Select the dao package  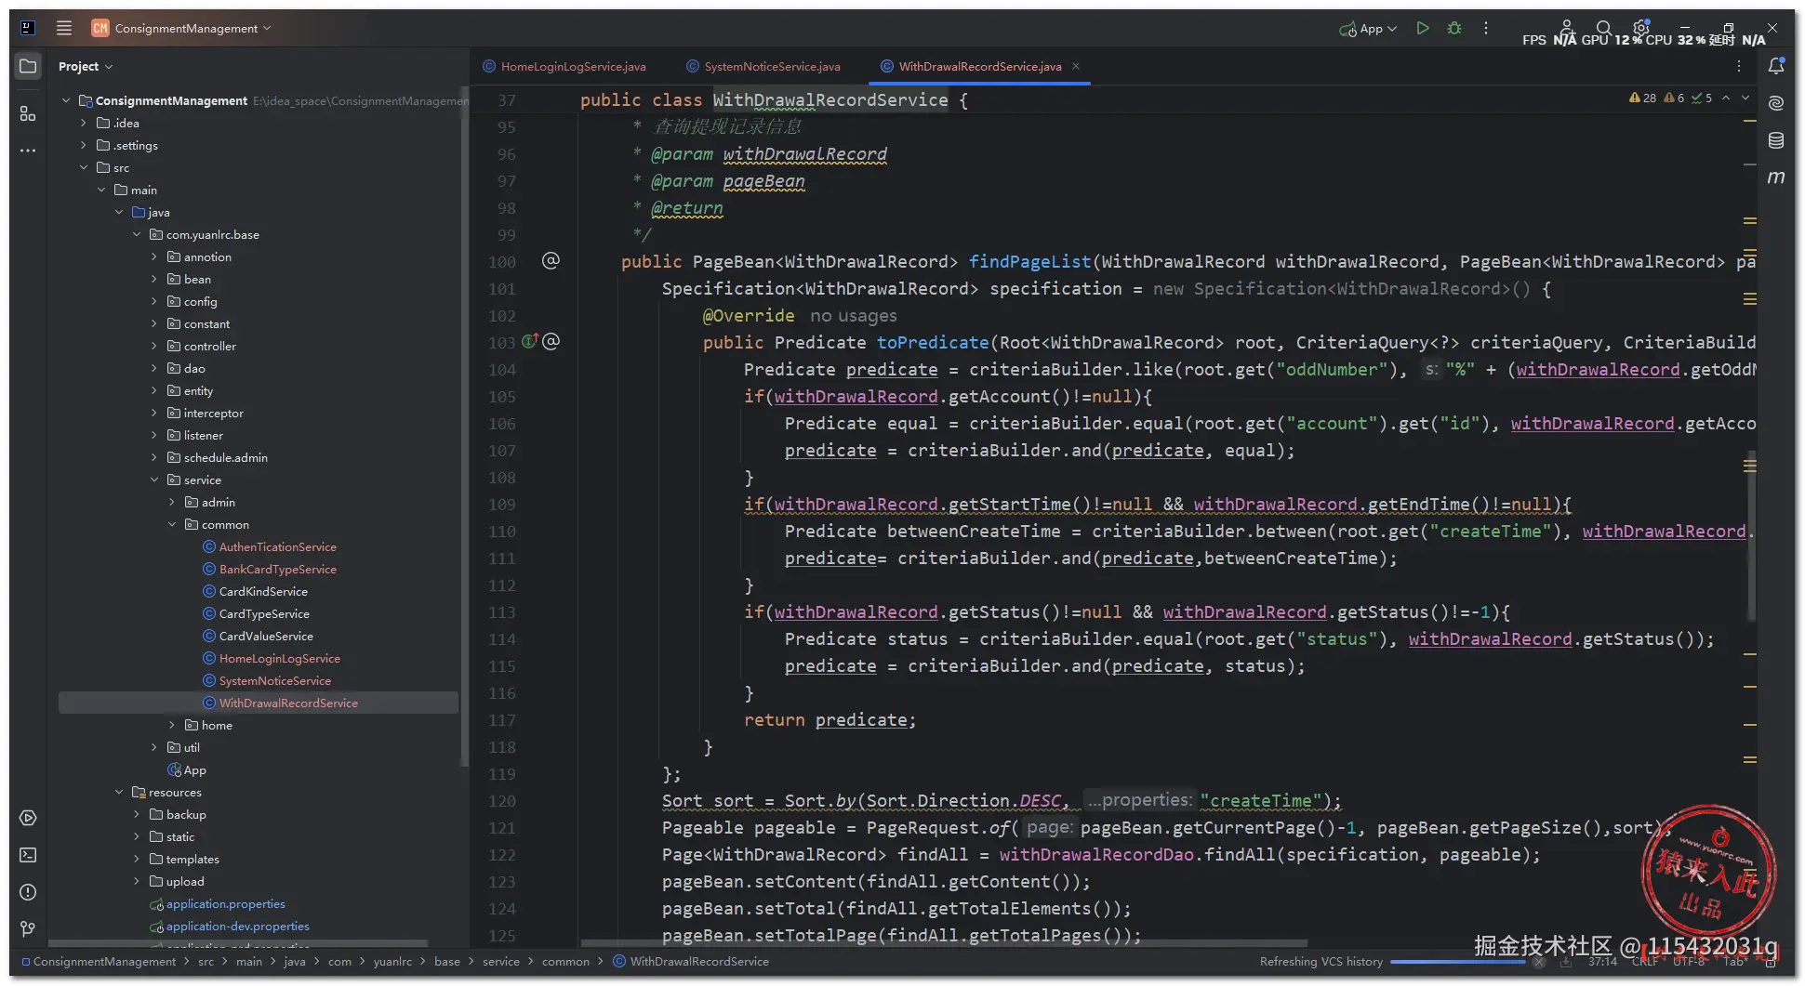pyautogui.click(x=194, y=368)
